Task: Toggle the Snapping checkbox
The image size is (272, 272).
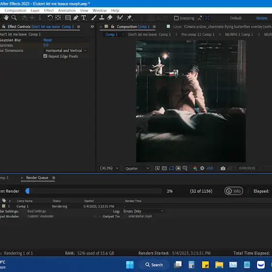Action: (176, 18)
